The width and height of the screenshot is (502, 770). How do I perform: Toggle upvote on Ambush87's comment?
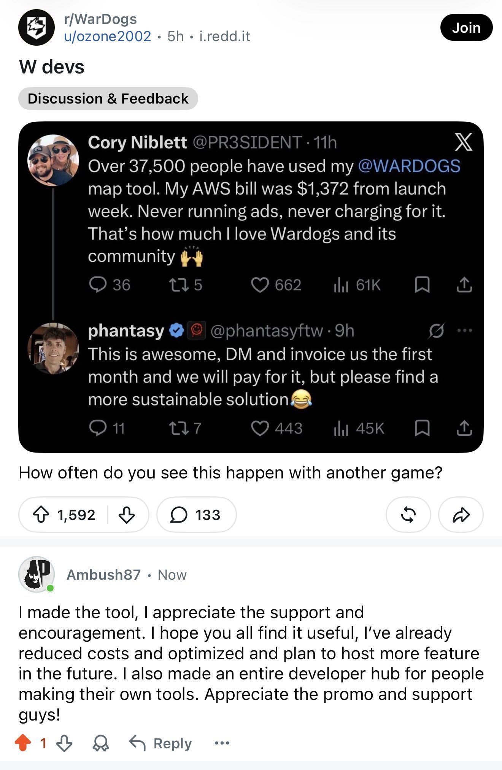pyautogui.click(x=23, y=743)
